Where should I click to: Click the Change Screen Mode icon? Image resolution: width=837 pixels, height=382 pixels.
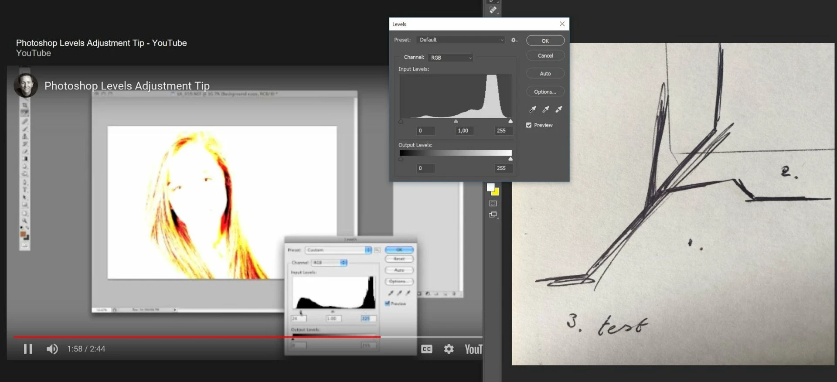pos(493,215)
